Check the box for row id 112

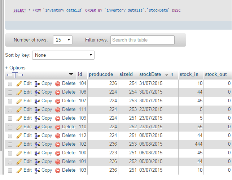coord(10,136)
